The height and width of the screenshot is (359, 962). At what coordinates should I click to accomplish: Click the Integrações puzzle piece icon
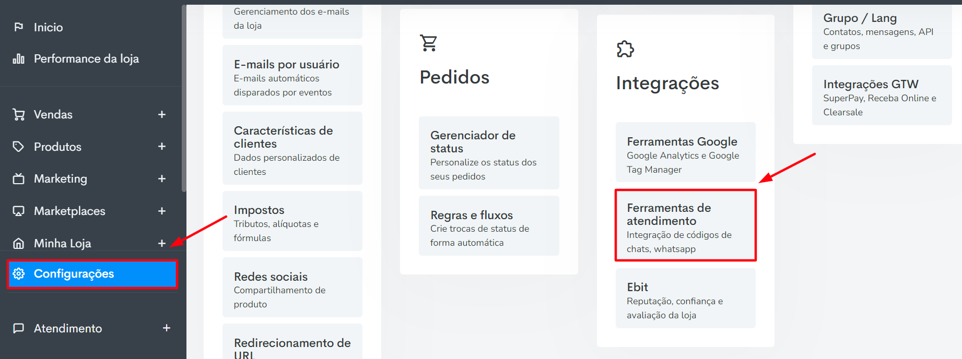click(625, 49)
